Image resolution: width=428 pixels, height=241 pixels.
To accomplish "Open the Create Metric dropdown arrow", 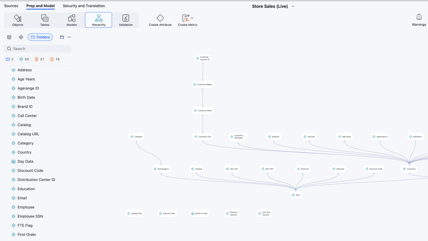I will point(192,18).
